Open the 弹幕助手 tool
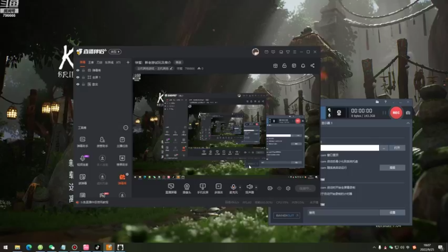Screen dimensions: 448x252 [82, 142]
